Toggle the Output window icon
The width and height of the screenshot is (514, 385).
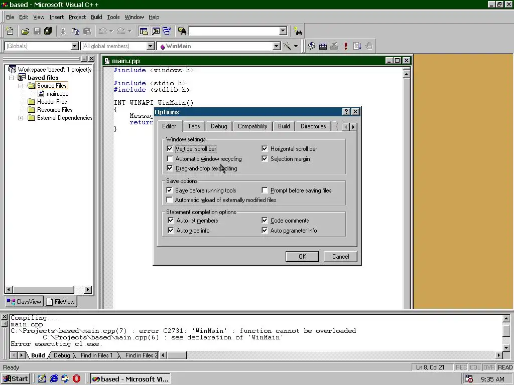point(156,31)
